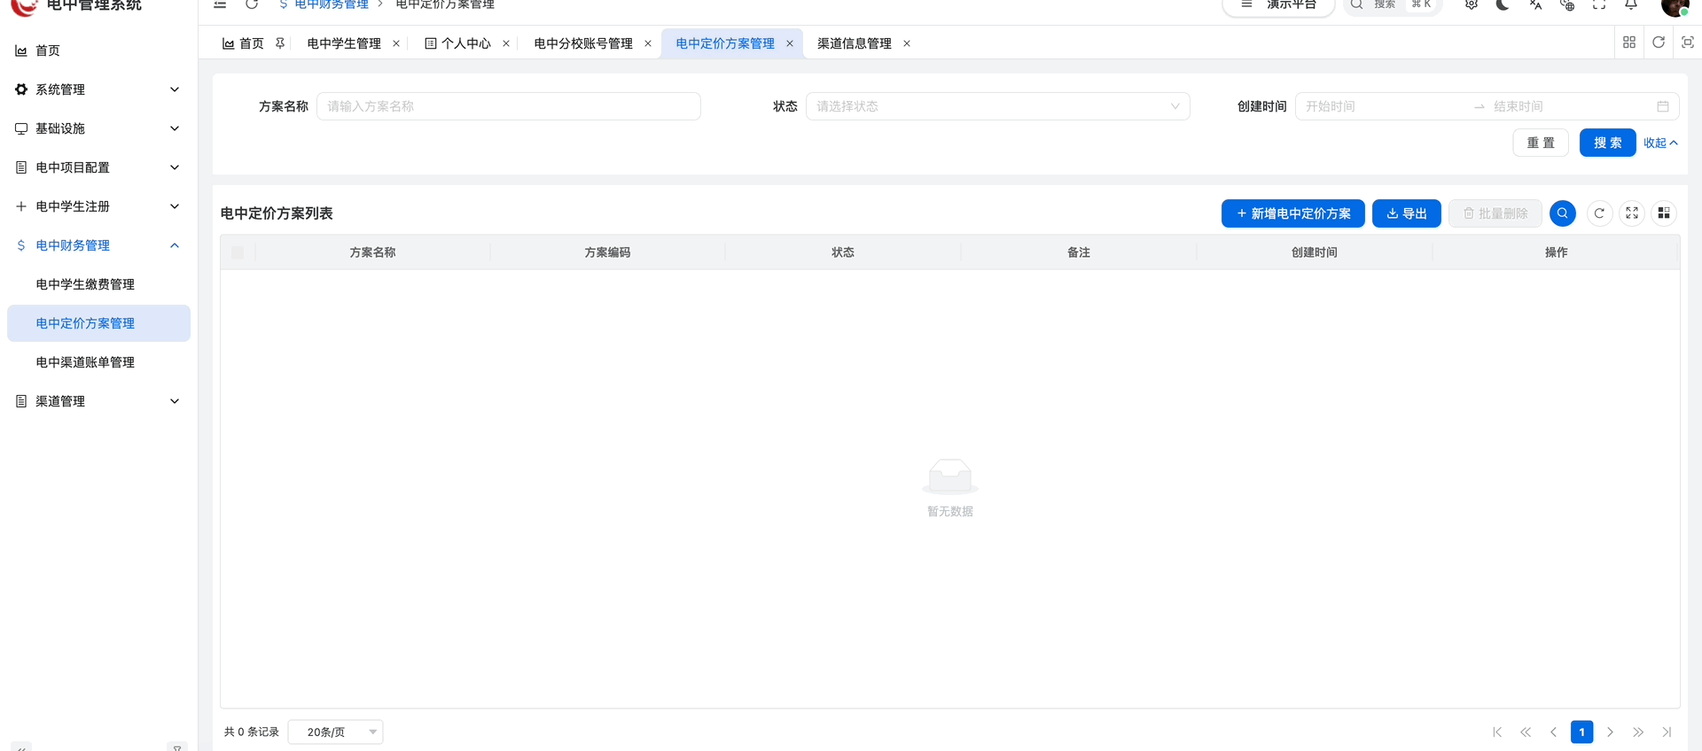Expand 系统管理 menu
Screen dimensions: 1702x751
(98, 89)
